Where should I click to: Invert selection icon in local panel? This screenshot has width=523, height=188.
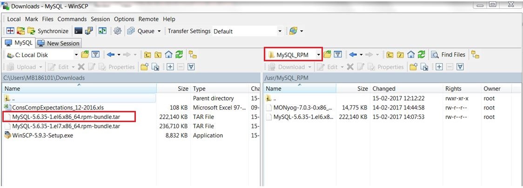click(x=191, y=67)
